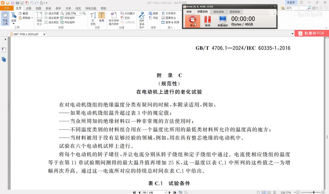The image size is (329, 194).
Task: Activate the Select tool (选择)
Action: pos(13,17)
